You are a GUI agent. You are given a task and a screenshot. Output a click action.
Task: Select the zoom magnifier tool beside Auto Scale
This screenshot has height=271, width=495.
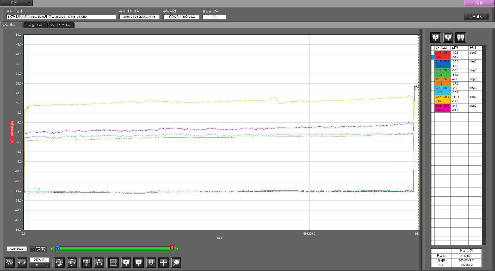coord(38,249)
